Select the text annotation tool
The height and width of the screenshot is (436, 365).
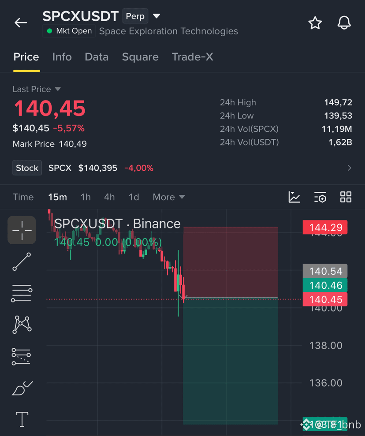coord(22,419)
